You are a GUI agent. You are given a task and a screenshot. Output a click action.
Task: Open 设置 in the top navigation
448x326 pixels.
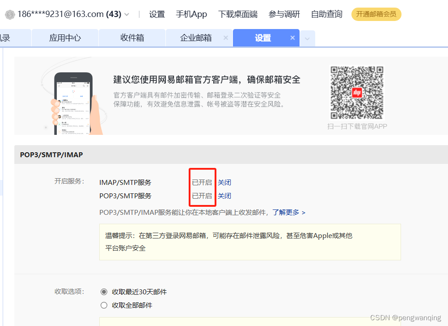(157, 14)
